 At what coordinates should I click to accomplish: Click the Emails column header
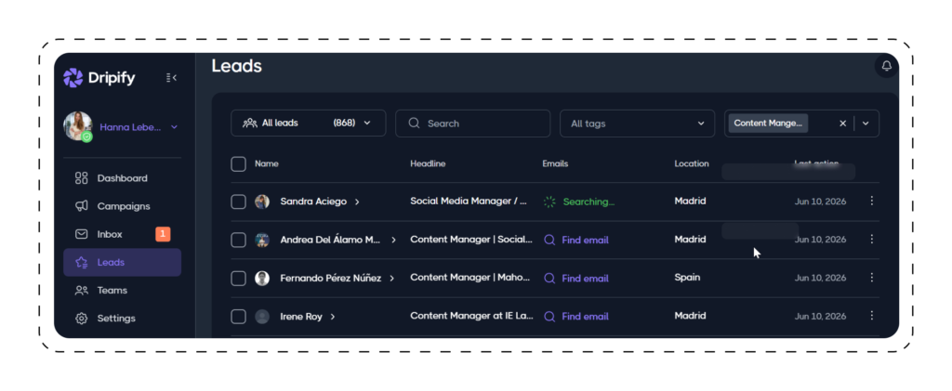[555, 163]
